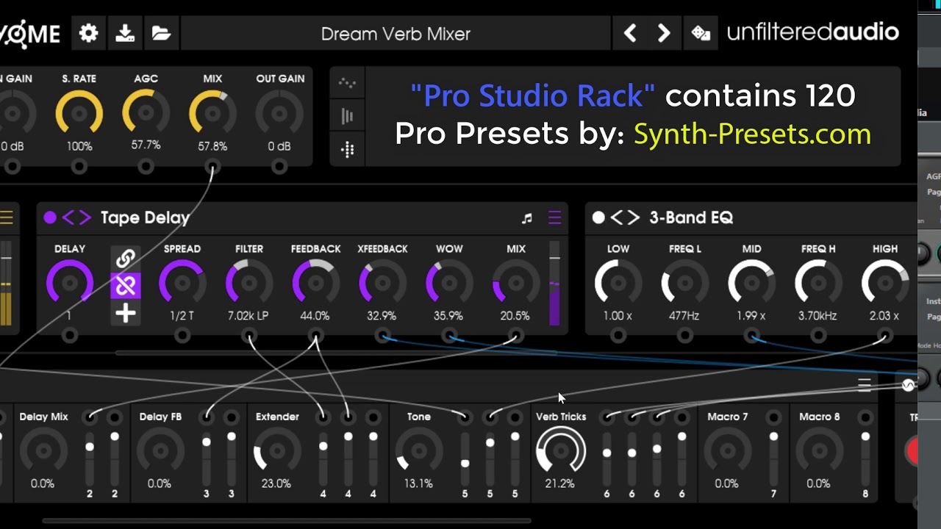Open the macro section hamburger menu
The width and height of the screenshot is (941, 529).
tap(865, 384)
